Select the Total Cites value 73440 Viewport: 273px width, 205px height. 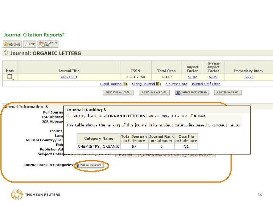(x=166, y=77)
